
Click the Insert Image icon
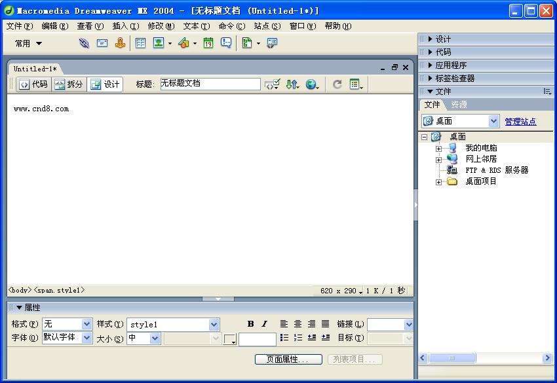[x=159, y=43]
